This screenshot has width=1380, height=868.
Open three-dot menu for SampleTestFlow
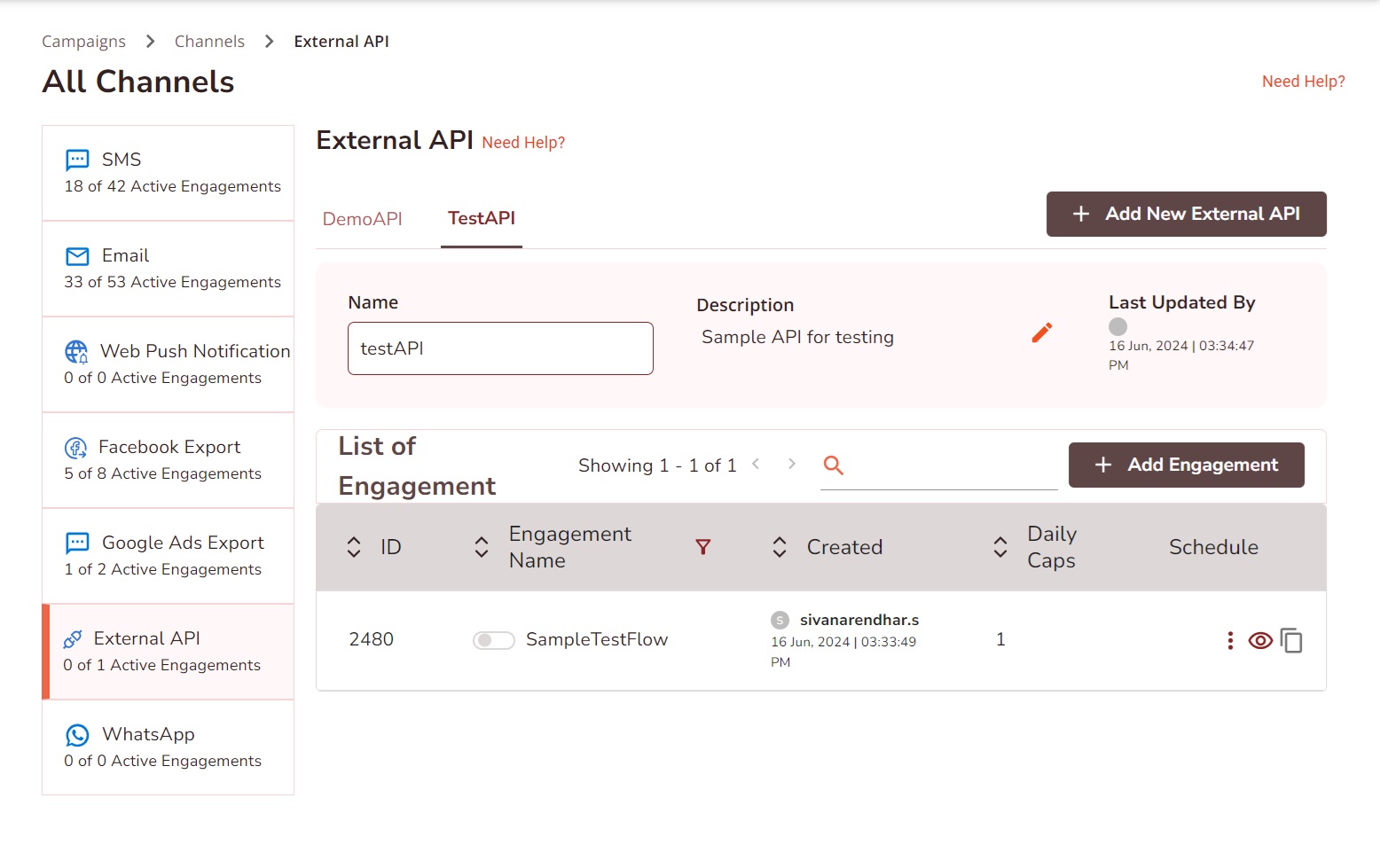(1230, 640)
